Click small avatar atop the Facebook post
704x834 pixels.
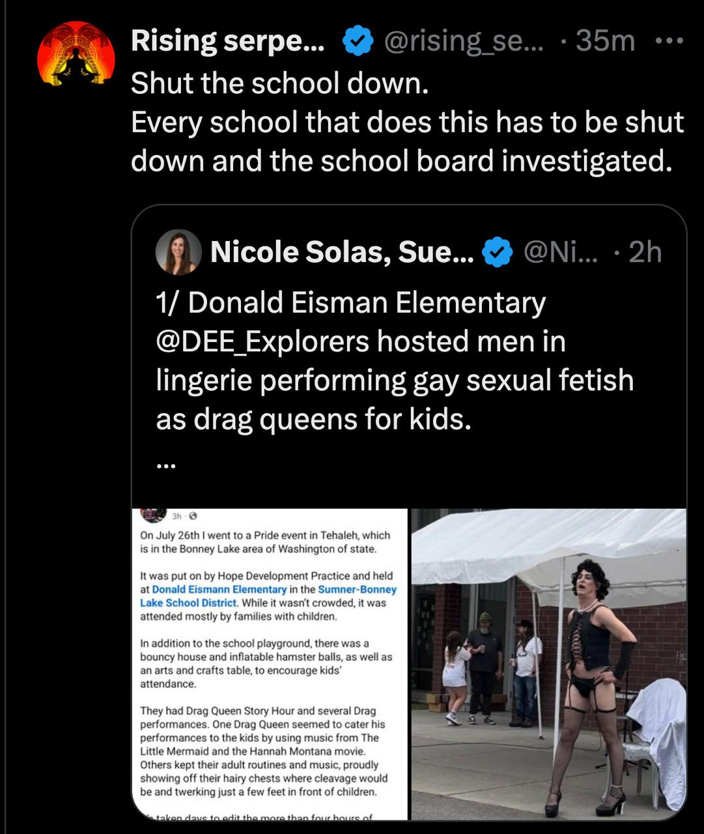pyautogui.click(x=154, y=515)
